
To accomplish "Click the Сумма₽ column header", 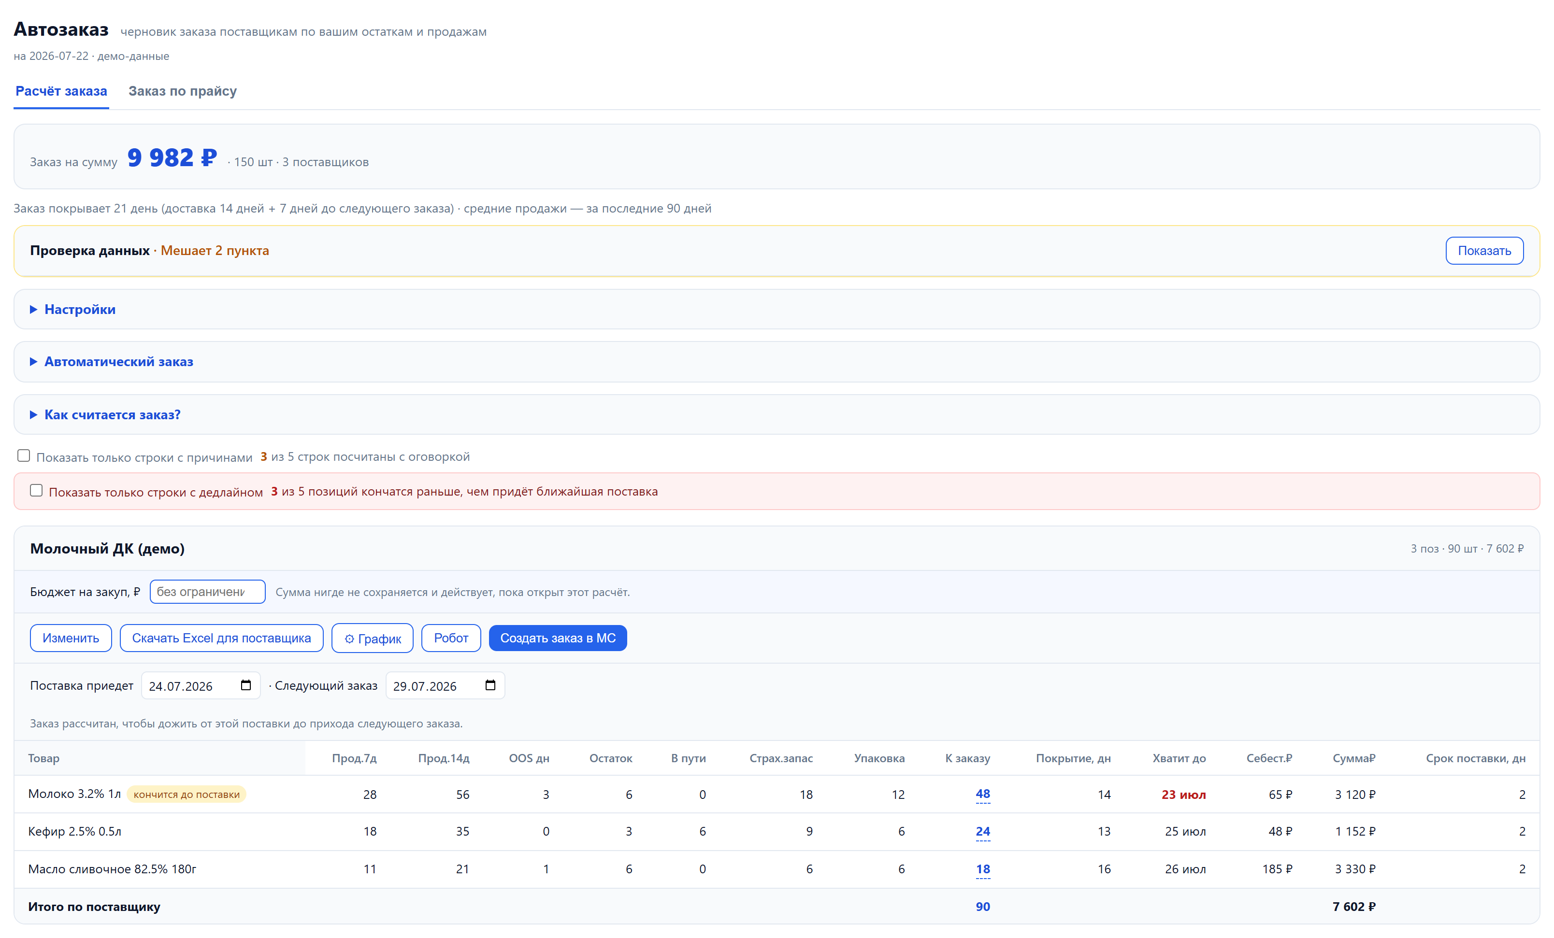I will click(1353, 758).
